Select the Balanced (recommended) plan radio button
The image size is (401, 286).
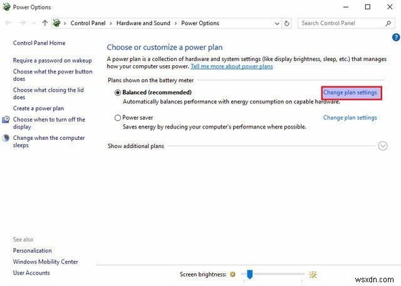click(118, 92)
